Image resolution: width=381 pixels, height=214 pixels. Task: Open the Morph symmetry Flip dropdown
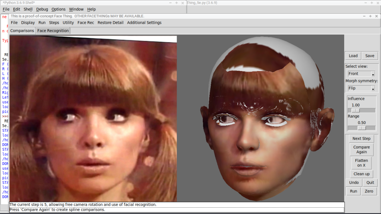click(361, 88)
